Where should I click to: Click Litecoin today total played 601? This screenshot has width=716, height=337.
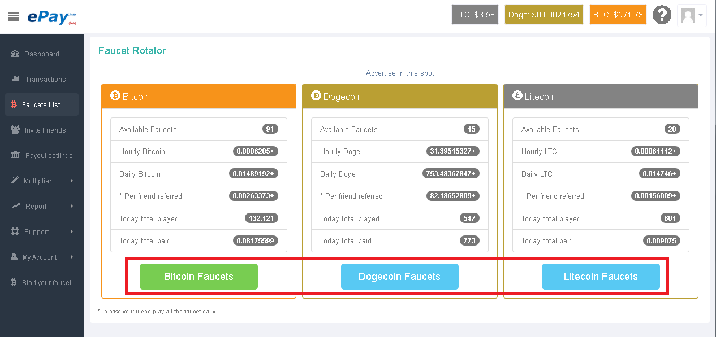(x=670, y=218)
